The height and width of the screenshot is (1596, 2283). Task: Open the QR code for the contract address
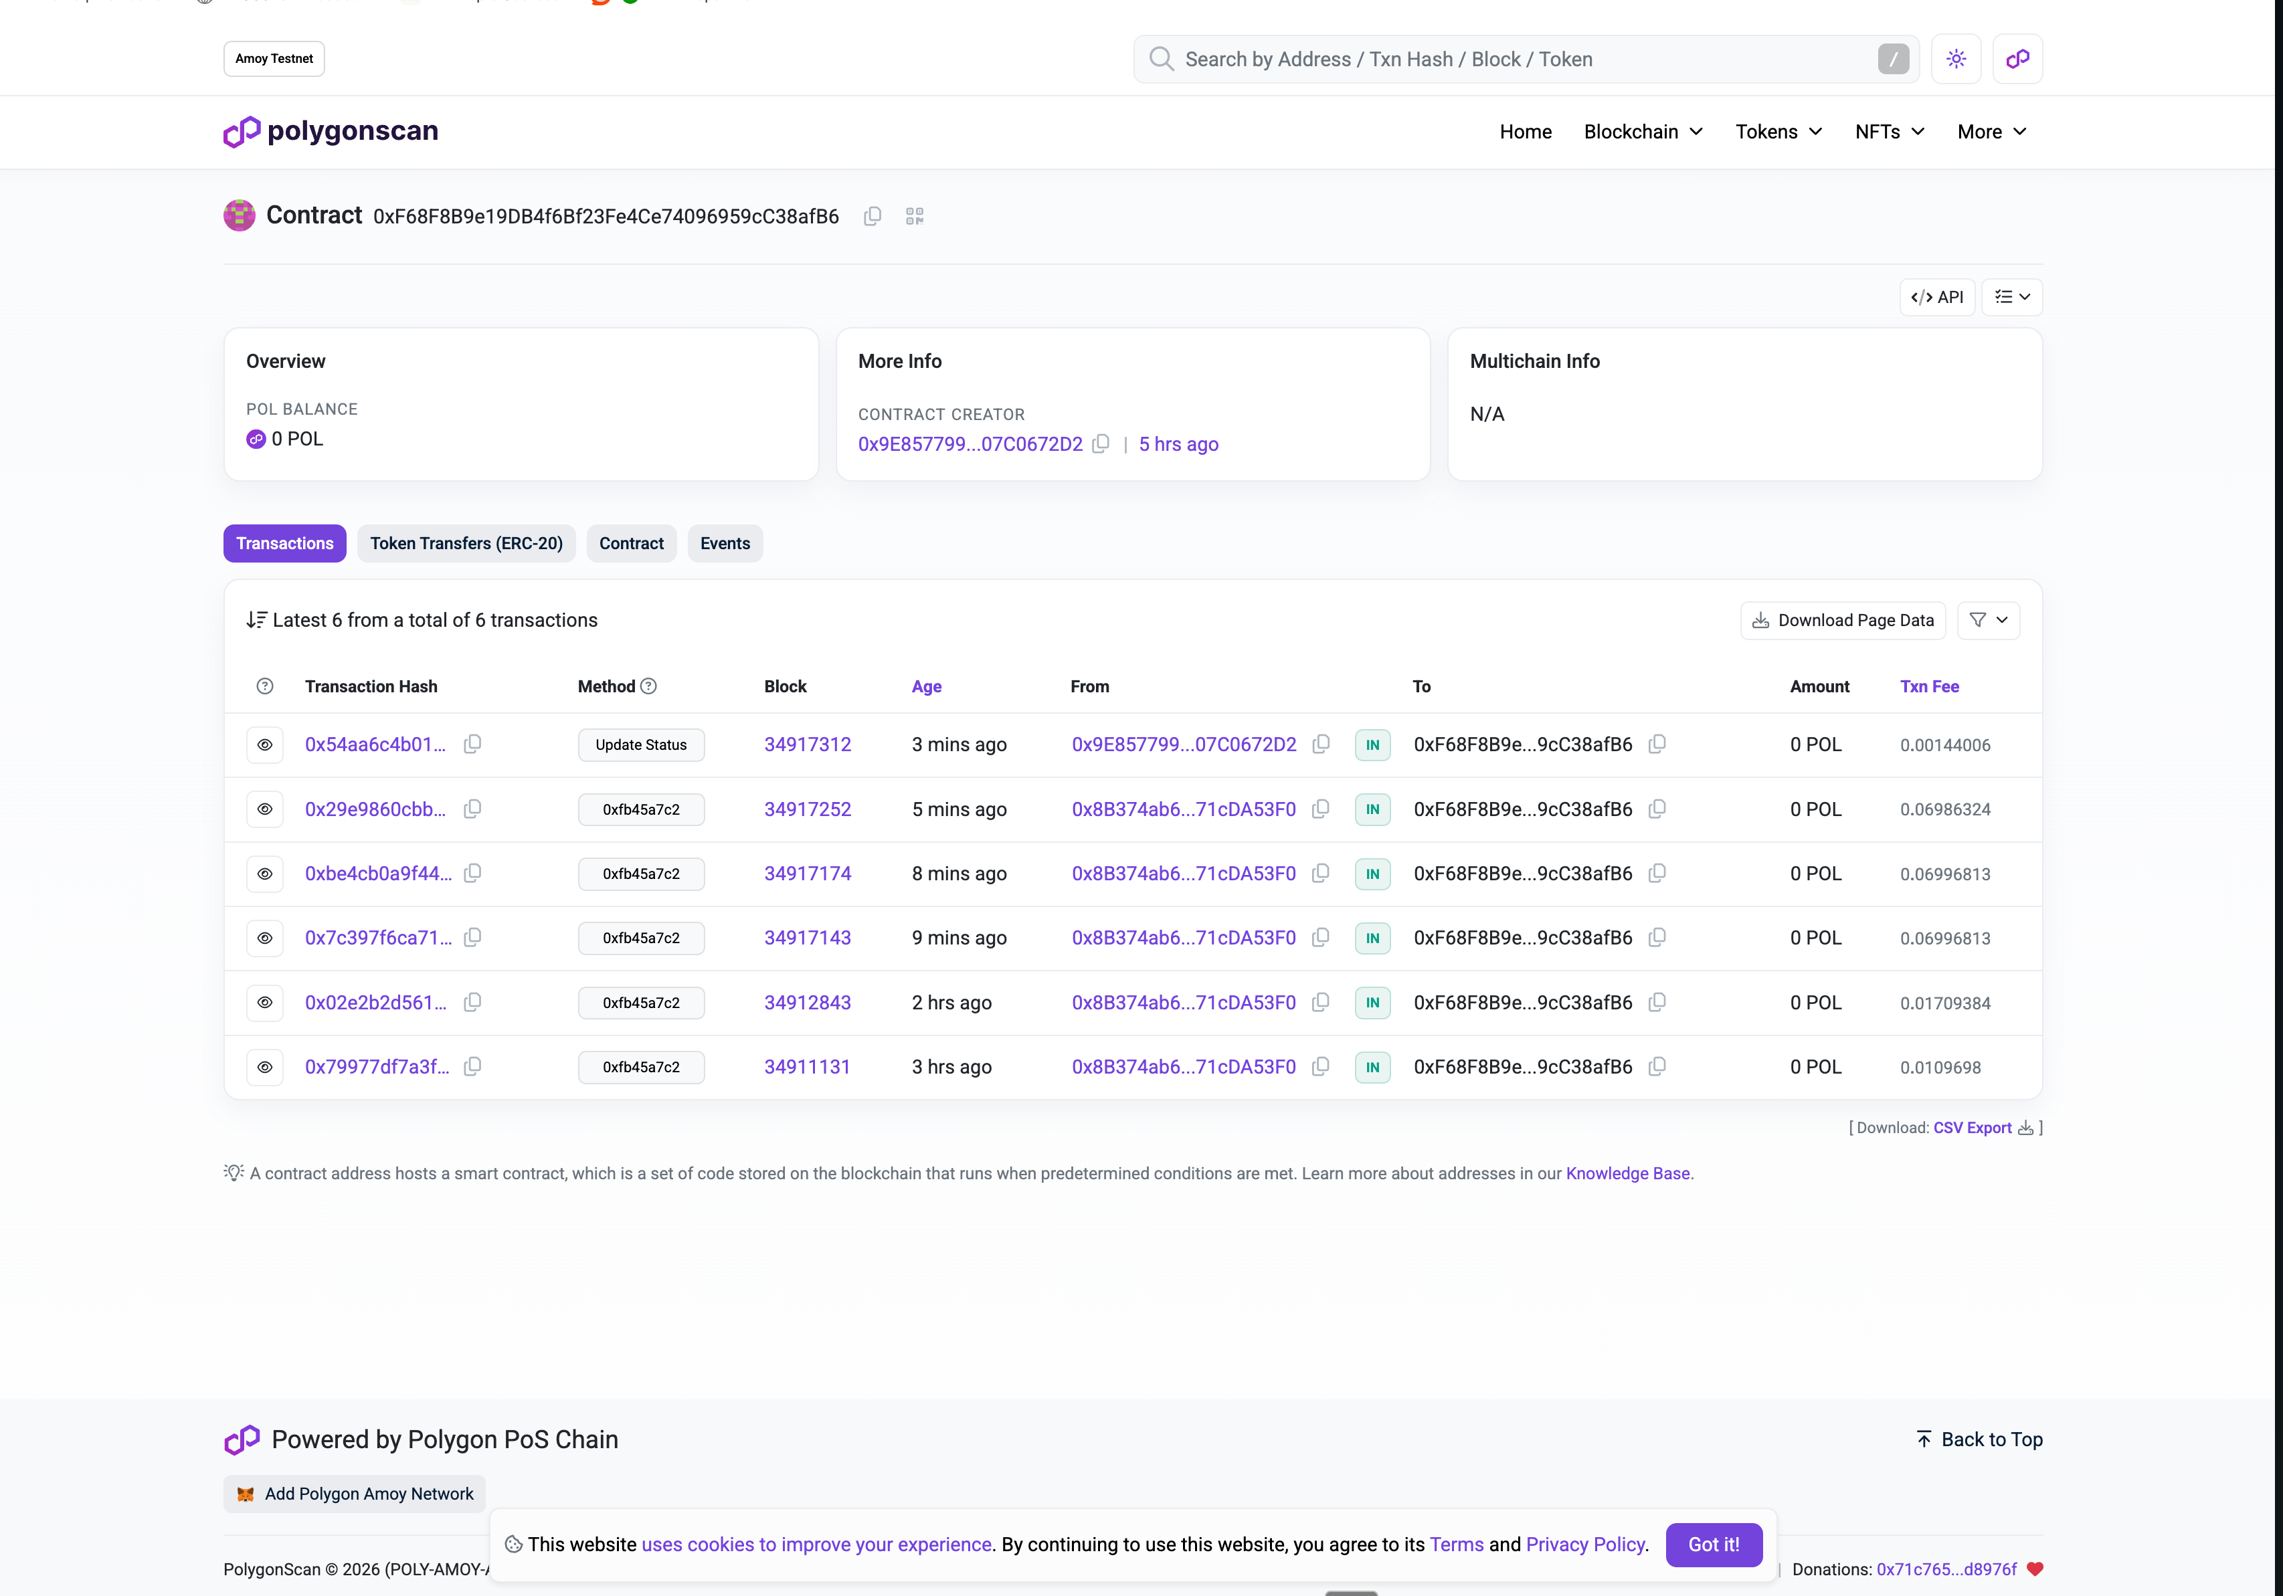click(914, 215)
